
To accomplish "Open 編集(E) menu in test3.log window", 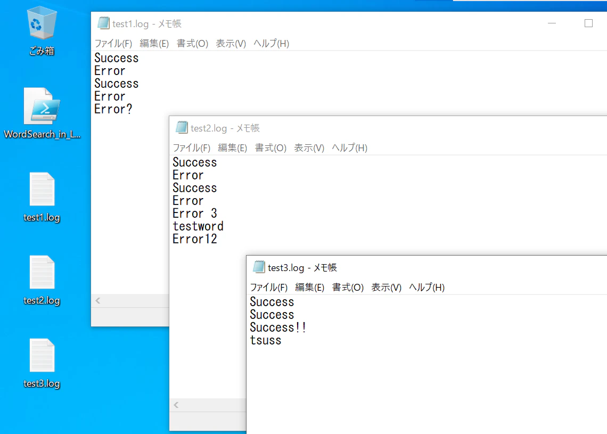I will [310, 287].
